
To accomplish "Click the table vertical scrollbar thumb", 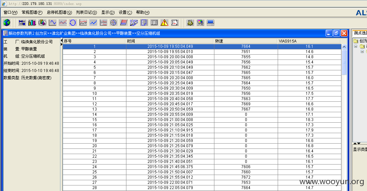I will pyautogui.click(x=344, y=62).
